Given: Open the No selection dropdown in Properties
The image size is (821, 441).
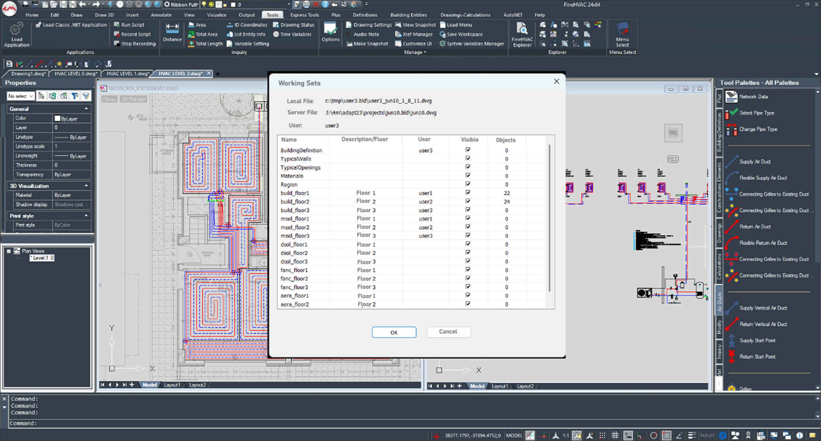Looking at the screenshot, I should (21, 96).
